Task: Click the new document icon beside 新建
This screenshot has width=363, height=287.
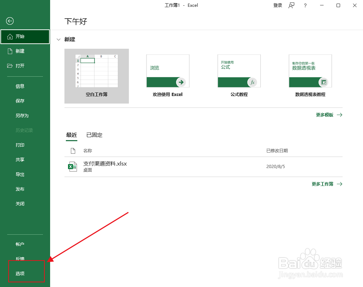Action: coord(10,51)
